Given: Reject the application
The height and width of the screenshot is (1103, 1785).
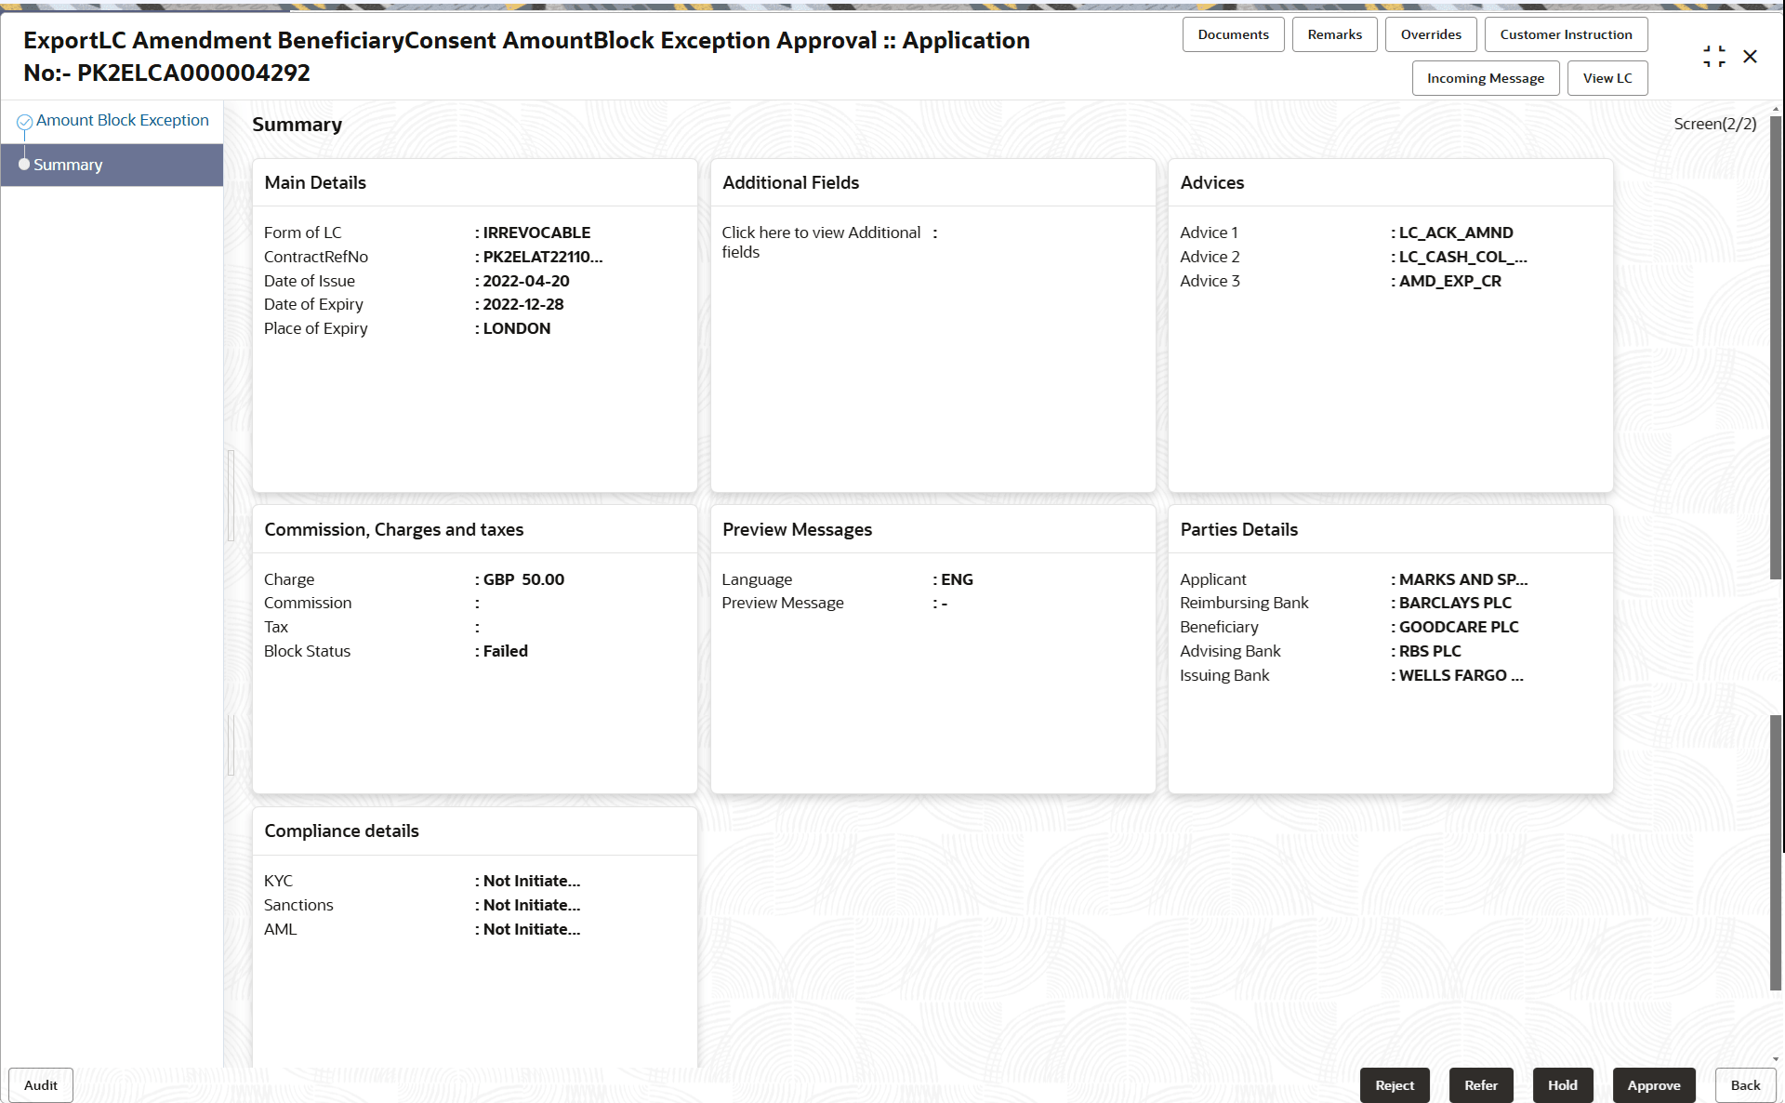Looking at the screenshot, I should tap(1395, 1084).
